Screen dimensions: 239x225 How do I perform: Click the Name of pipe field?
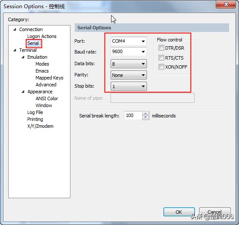tap(153, 98)
